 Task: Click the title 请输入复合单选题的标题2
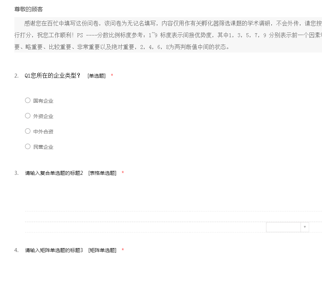(x=54, y=173)
